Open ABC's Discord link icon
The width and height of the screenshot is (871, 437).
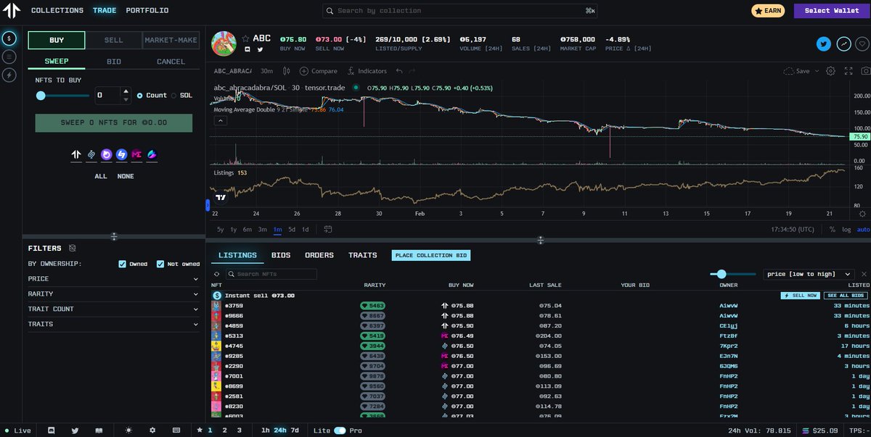point(247,49)
